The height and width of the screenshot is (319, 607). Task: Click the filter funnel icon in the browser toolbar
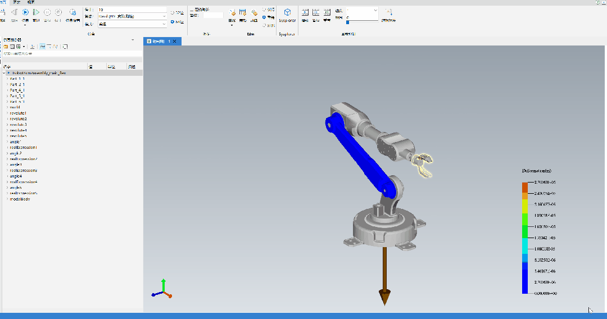[49, 47]
